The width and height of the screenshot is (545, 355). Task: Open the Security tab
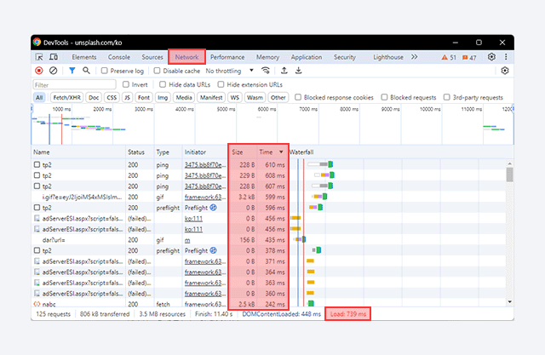pyautogui.click(x=344, y=57)
